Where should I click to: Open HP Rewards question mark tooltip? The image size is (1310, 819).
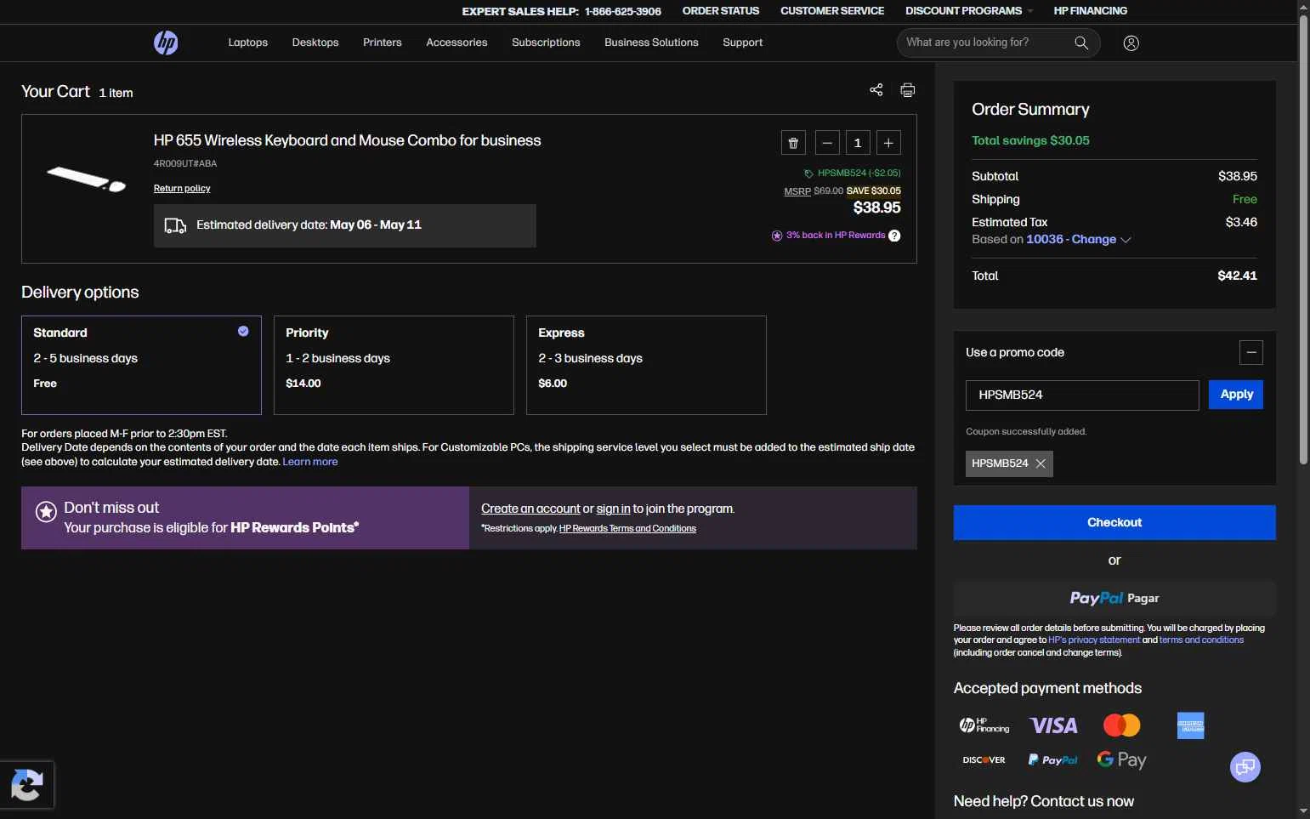(x=894, y=236)
